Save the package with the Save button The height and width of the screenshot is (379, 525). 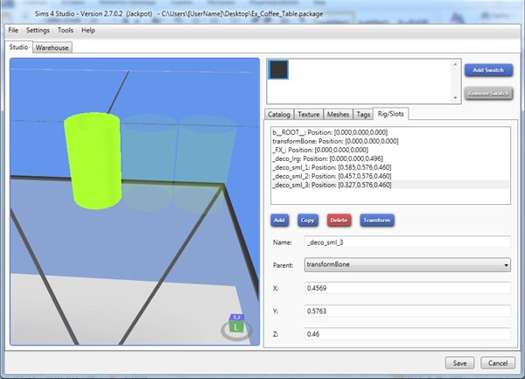point(458,362)
